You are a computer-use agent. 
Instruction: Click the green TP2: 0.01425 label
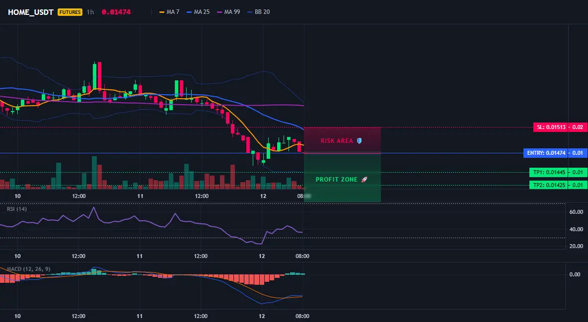(548, 185)
